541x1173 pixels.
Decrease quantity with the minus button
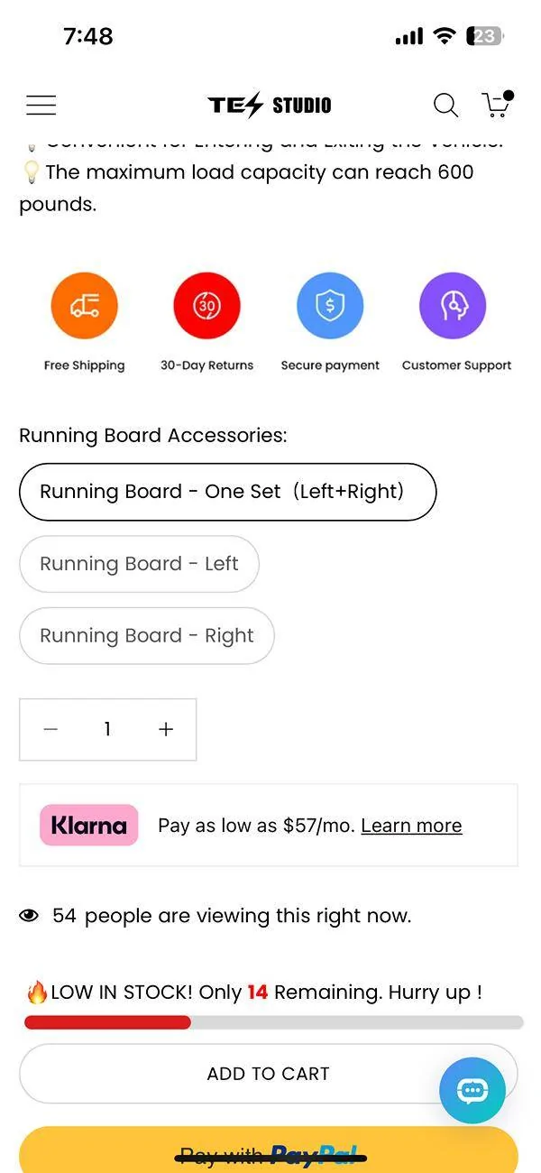point(50,730)
